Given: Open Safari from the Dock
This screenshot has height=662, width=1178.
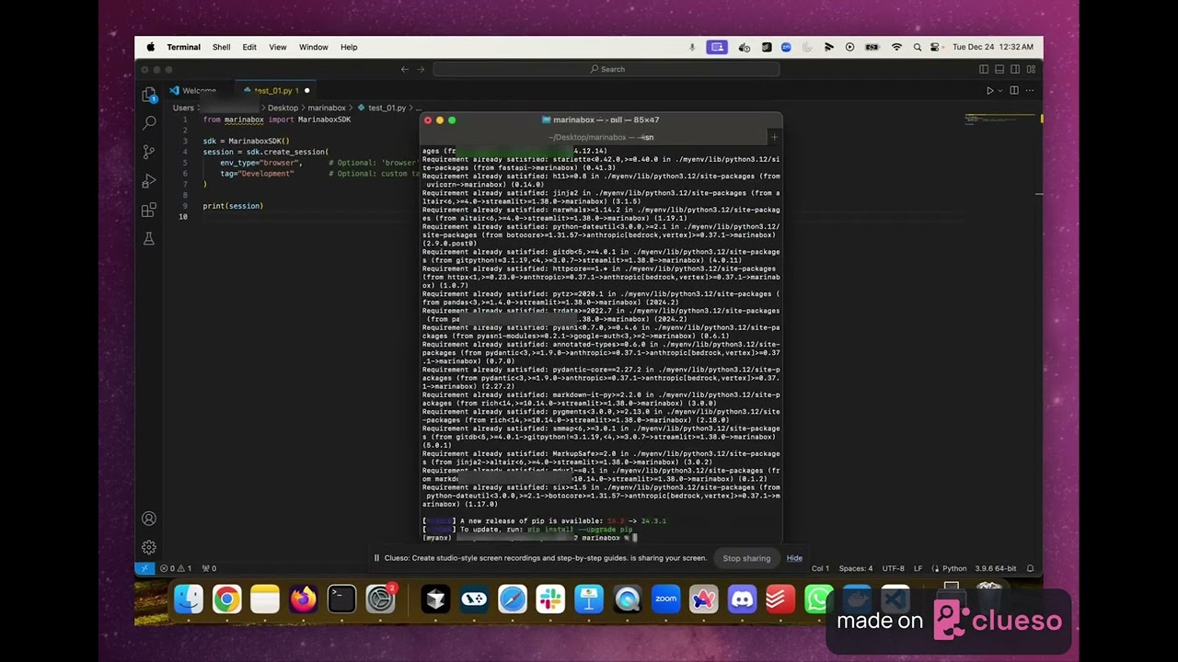Looking at the screenshot, I should [x=513, y=599].
